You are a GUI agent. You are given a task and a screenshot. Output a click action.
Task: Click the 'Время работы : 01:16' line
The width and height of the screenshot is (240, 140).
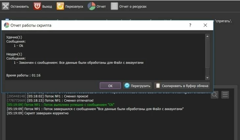(23, 75)
